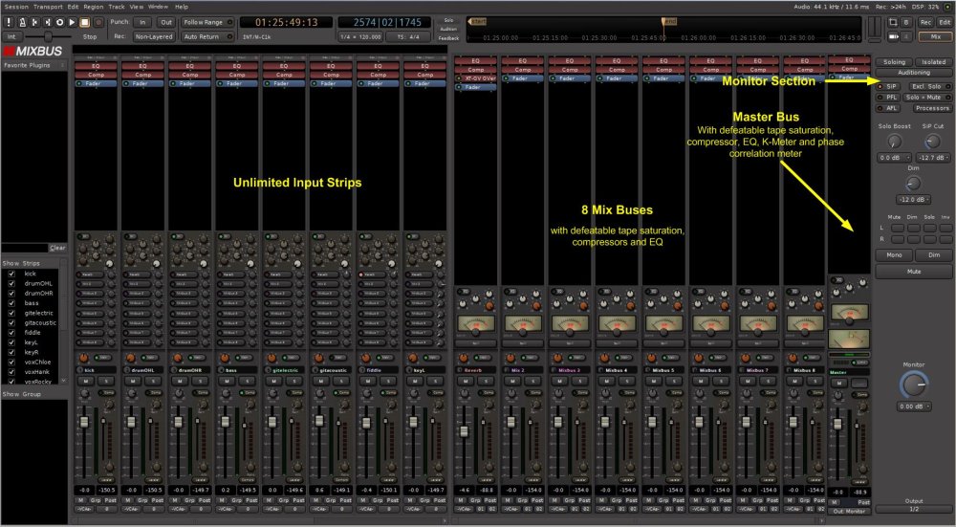The height and width of the screenshot is (527, 956).
Task: Go to session start transport icon
Action: tap(34, 22)
